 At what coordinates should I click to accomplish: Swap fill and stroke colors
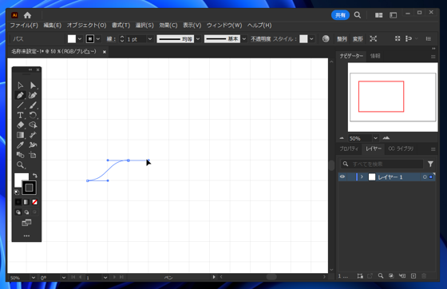[x=35, y=176]
